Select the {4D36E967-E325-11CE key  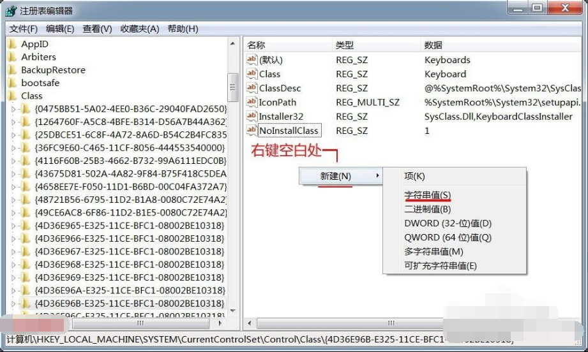pyautogui.click(x=130, y=252)
